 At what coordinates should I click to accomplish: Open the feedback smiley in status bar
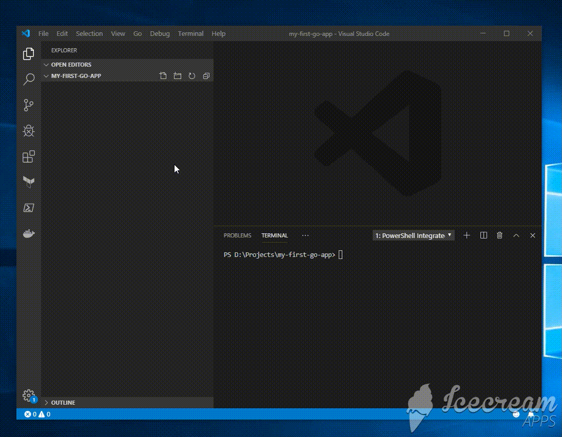pyautogui.click(x=516, y=414)
